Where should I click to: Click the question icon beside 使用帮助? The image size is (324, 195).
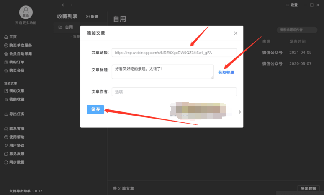pos(6,137)
